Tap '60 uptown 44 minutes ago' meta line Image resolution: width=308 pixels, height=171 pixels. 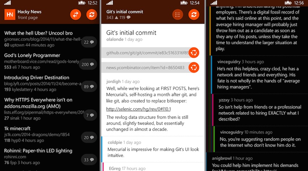click(x=29, y=45)
